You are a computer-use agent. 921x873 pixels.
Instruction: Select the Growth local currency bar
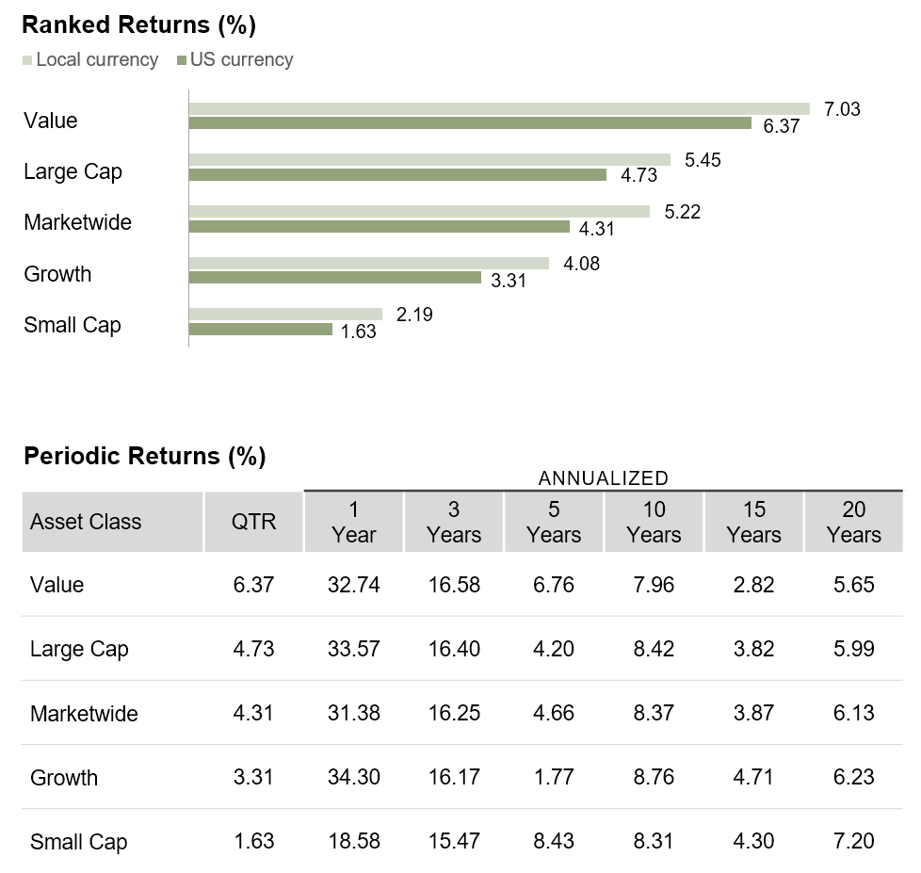click(368, 263)
